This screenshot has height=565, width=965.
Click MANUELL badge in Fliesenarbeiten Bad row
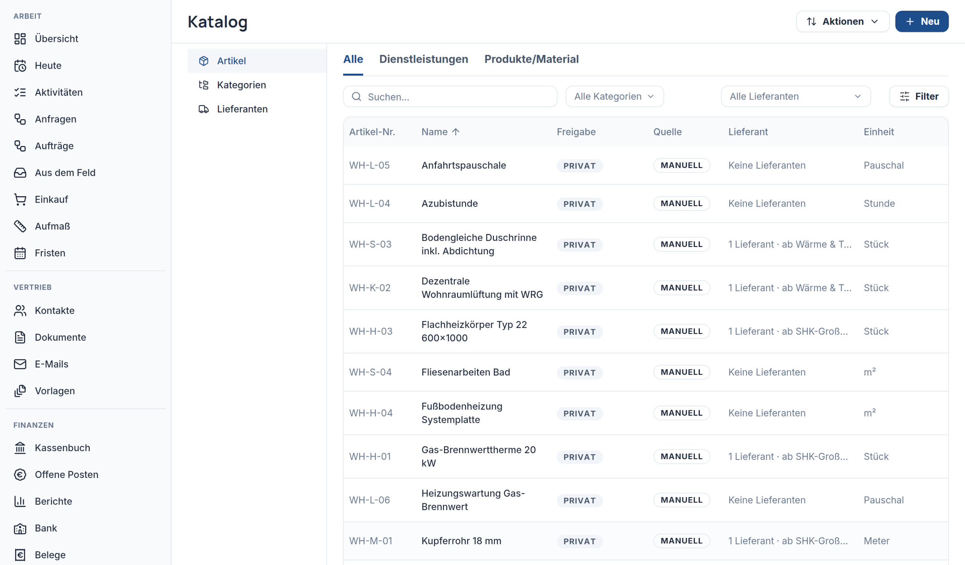pos(682,372)
